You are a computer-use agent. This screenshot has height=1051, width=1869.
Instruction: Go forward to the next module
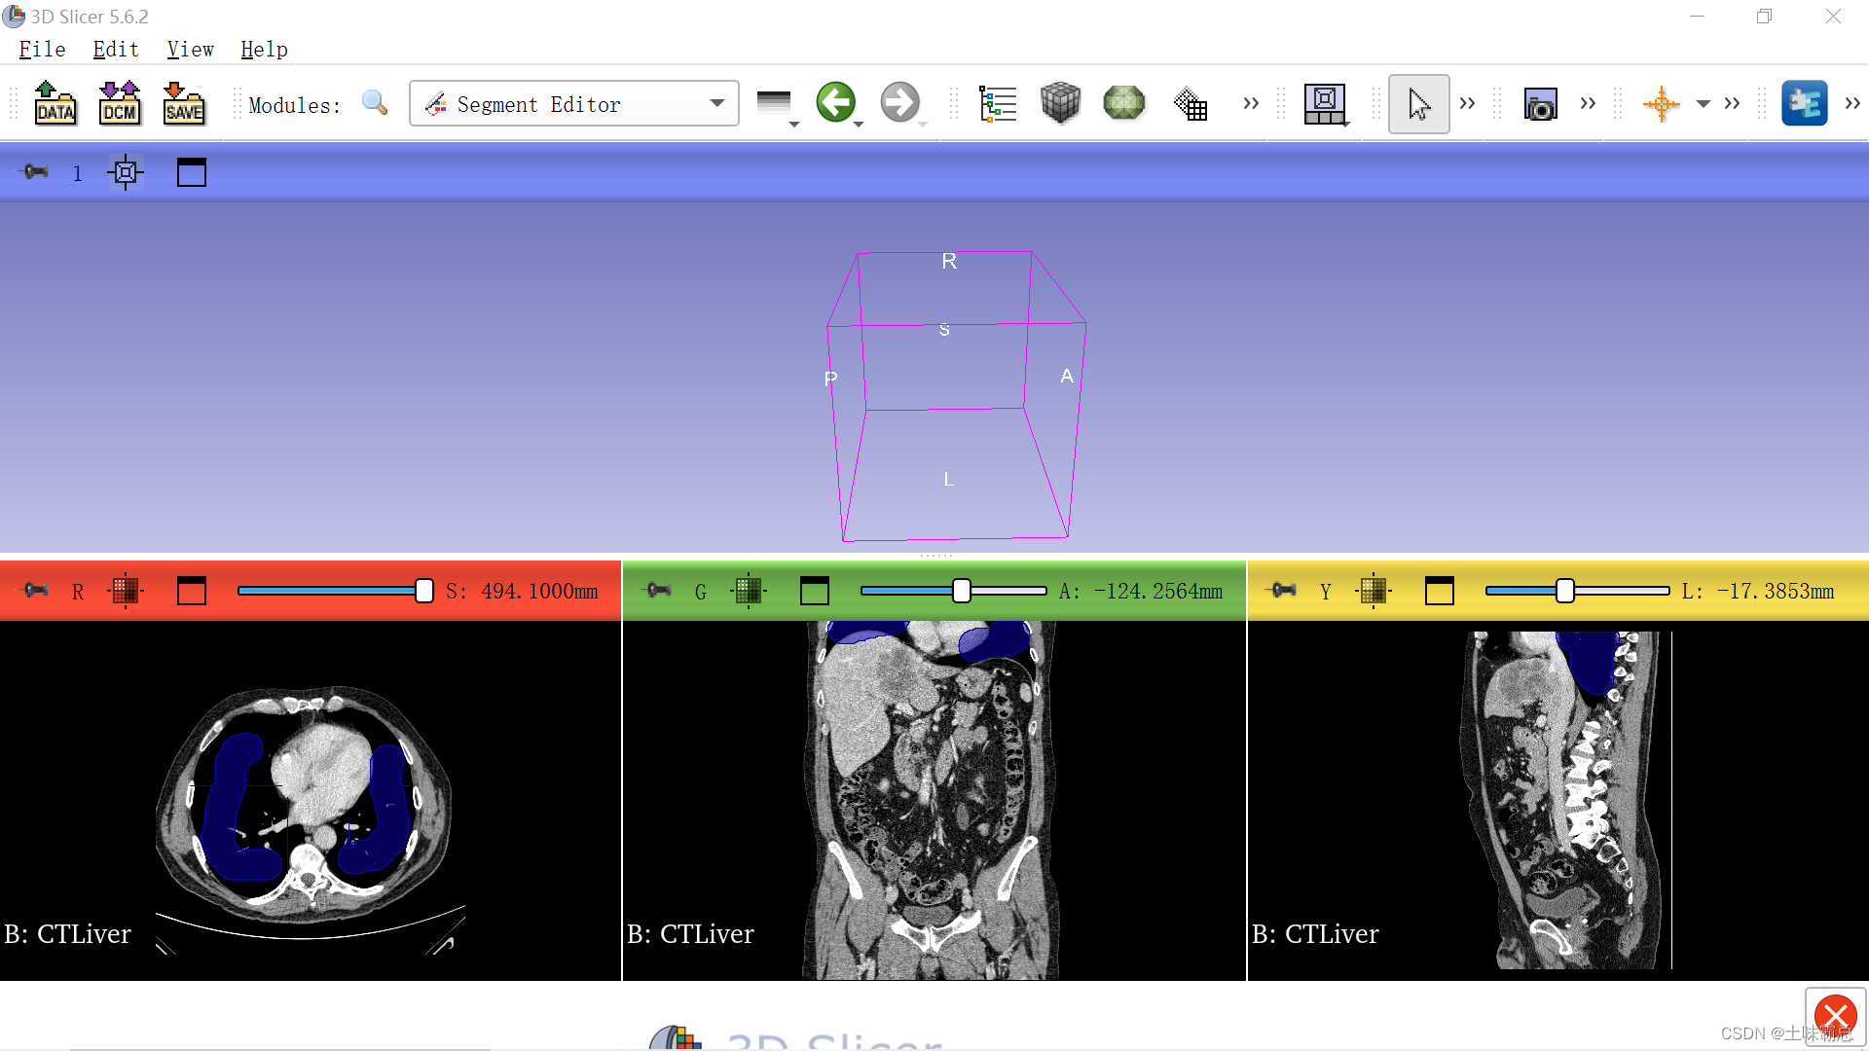[x=901, y=100]
